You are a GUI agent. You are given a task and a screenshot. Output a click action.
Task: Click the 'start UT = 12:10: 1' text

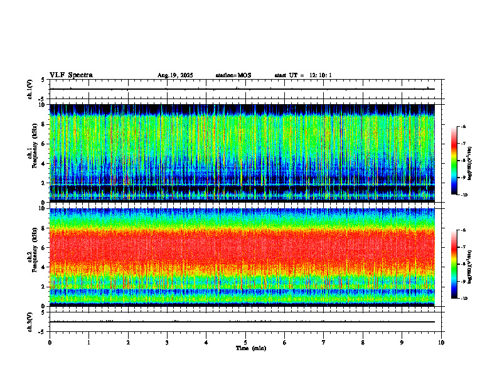pos(303,75)
